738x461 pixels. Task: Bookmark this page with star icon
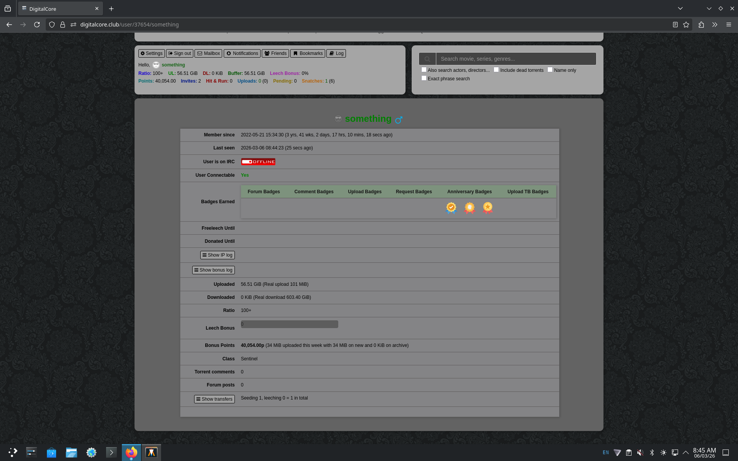[x=686, y=25]
